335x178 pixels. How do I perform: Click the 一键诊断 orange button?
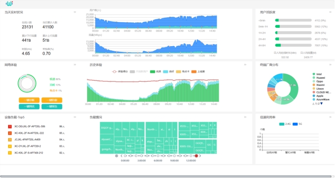click(29, 100)
